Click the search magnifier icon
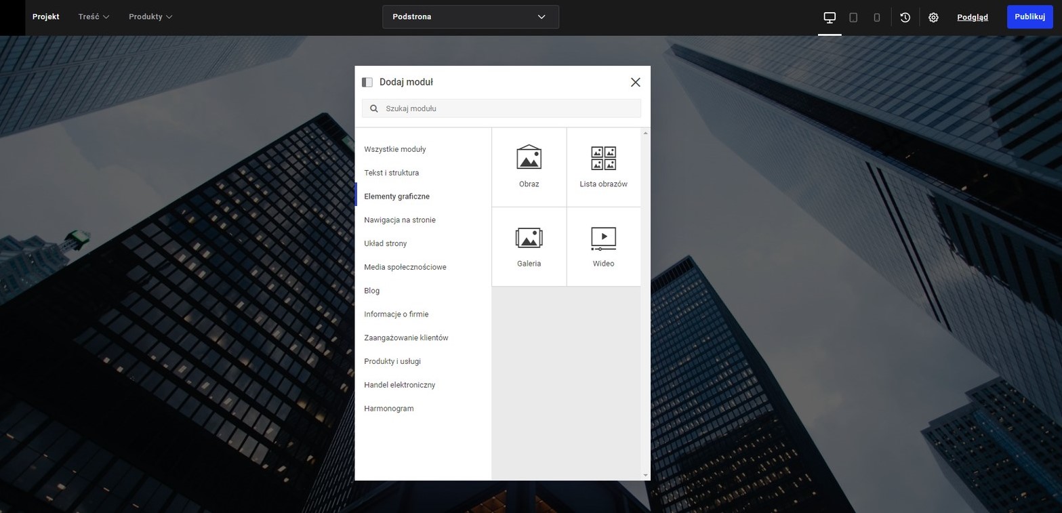Viewport: 1062px width, 513px height. 373,108
